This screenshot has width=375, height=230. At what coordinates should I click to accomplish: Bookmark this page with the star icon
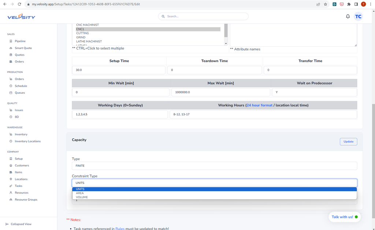pos(325,4)
